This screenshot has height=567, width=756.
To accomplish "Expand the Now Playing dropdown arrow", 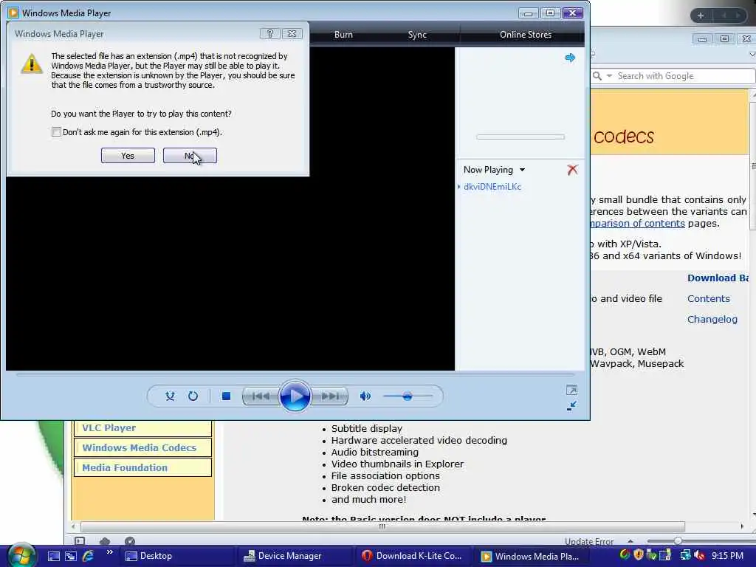I will pyautogui.click(x=522, y=170).
